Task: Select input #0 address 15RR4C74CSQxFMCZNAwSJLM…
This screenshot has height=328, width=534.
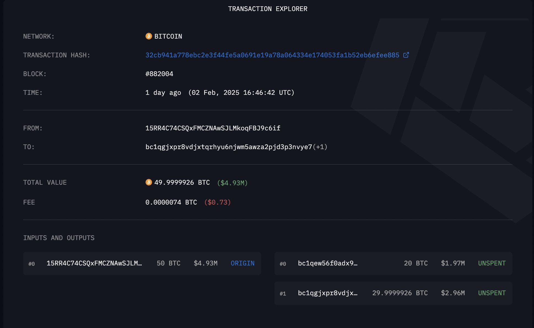Action: [x=94, y=263]
